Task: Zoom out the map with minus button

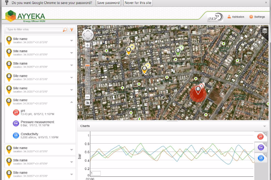Action: tap(88, 97)
